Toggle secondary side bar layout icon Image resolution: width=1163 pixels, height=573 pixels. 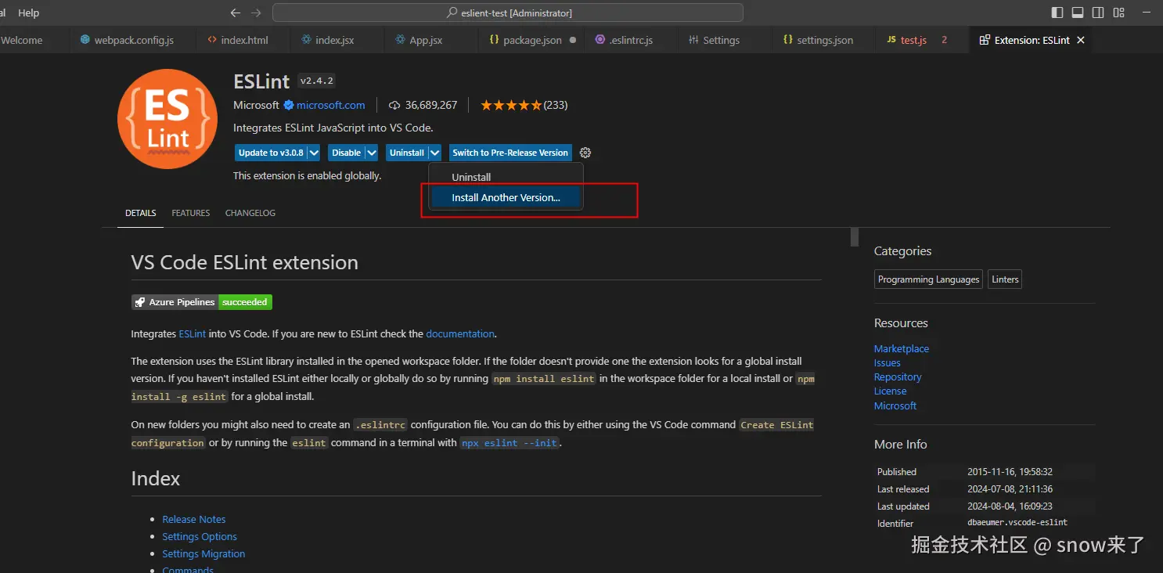click(x=1098, y=13)
